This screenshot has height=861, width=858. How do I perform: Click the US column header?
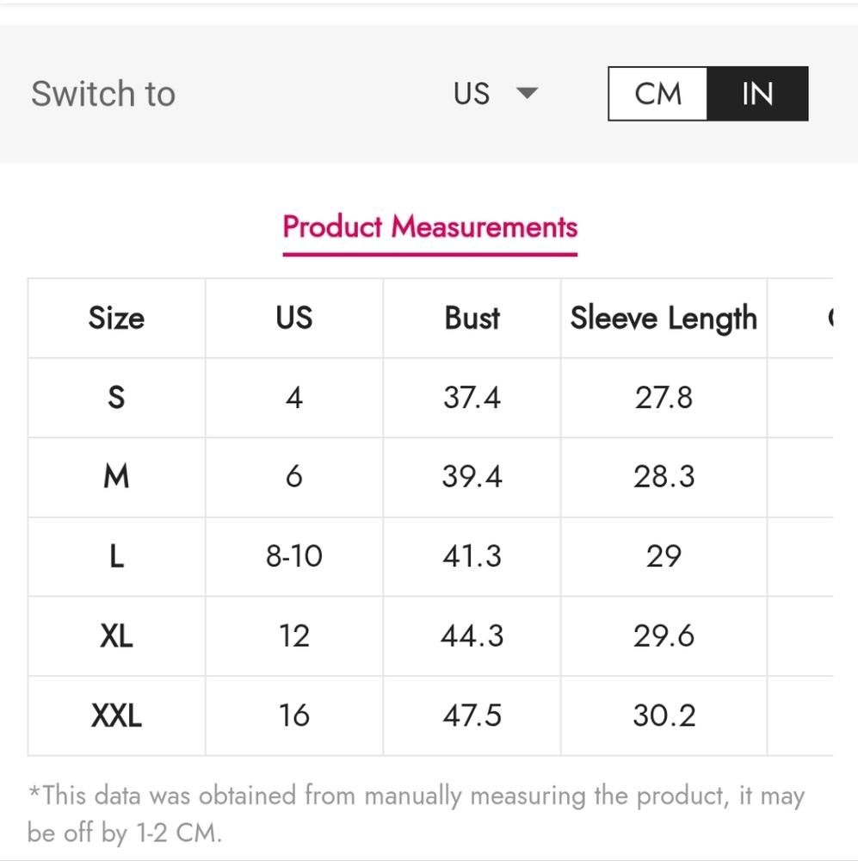point(294,318)
